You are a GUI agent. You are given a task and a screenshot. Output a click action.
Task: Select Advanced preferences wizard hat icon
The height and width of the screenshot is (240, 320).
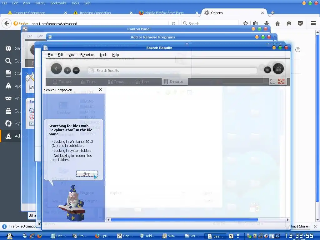tap(8, 136)
